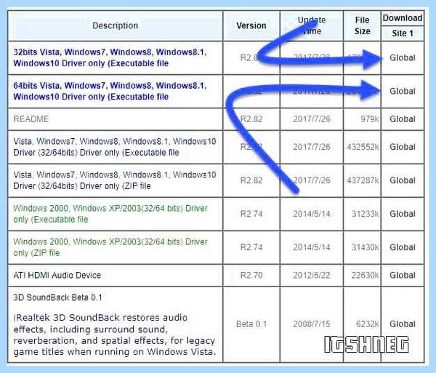Select version R2.74 in XP executable row
Image resolution: width=436 pixels, height=373 pixels.
point(251,214)
